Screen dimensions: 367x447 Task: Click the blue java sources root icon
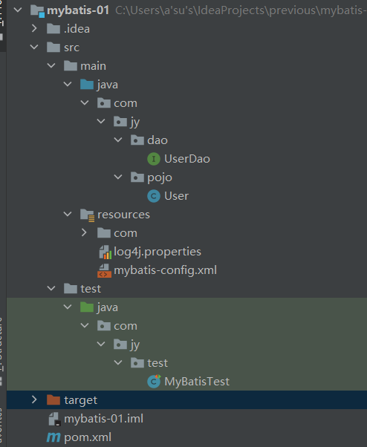(87, 85)
